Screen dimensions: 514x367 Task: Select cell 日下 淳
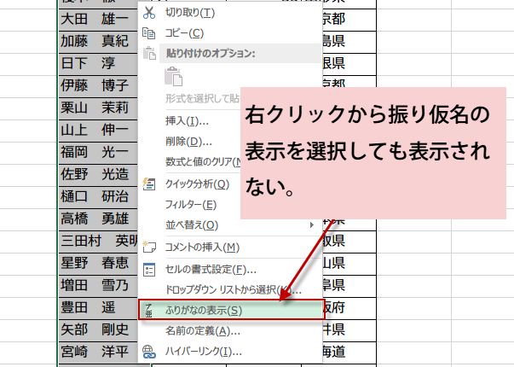click(x=98, y=64)
